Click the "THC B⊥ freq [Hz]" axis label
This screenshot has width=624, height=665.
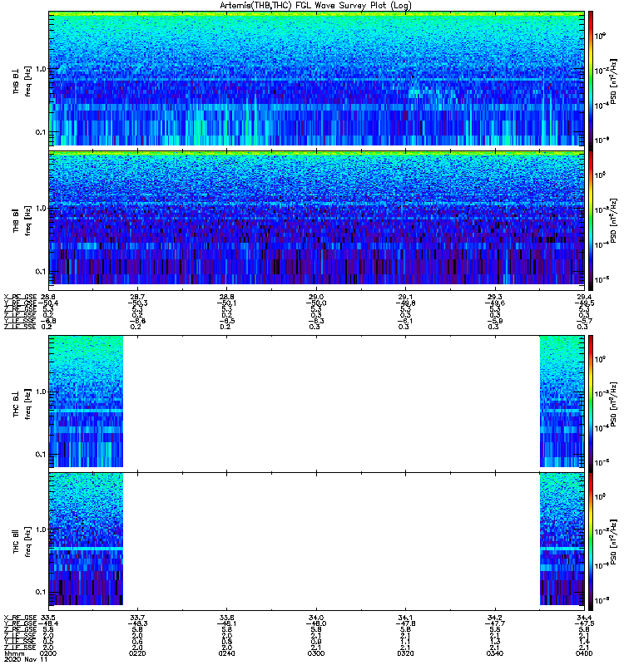[22, 404]
